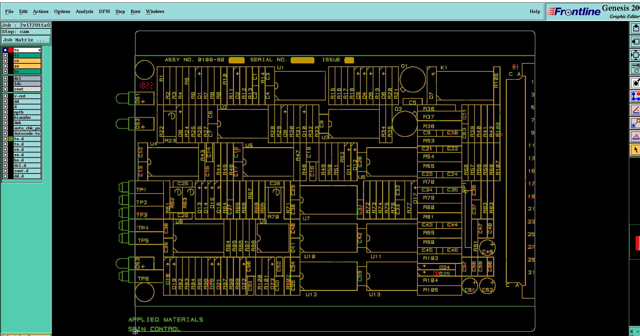Select layer name 'auto_chk_pnl'
Screen dimensions: 640x336
coord(27,128)
